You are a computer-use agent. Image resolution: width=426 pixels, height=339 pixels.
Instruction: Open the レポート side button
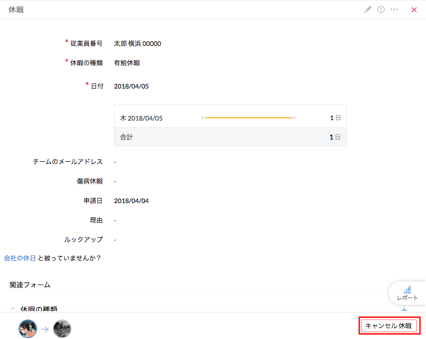click(407, 293)
